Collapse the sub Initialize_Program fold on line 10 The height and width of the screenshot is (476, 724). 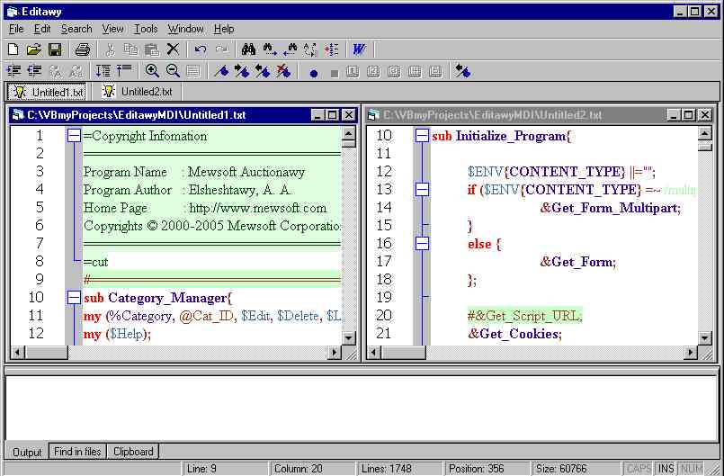422,136
